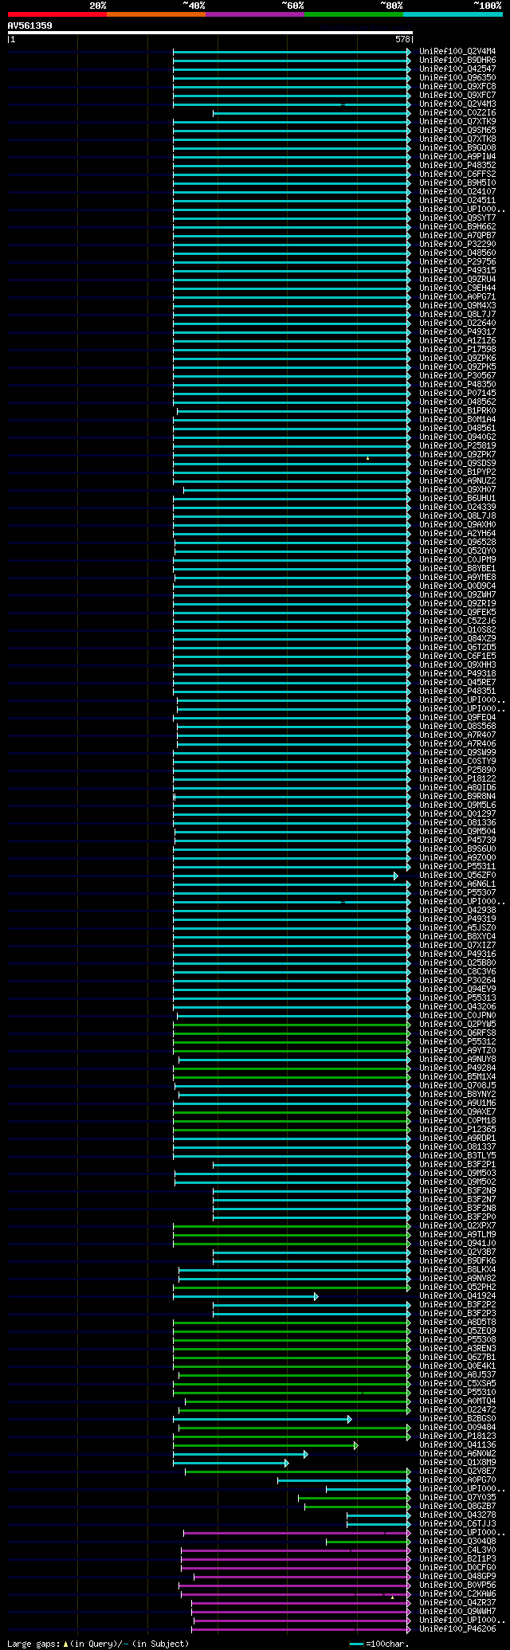
Task: Open hit UniRef100_Q96350
Action: [457, 78]
